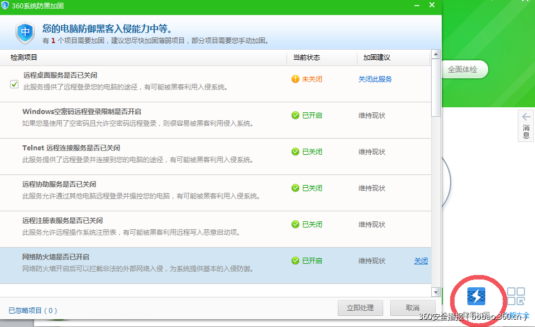Click green 已开启 icon in Windows空密码 row
The image size is (535, 327).
[295, 115]
